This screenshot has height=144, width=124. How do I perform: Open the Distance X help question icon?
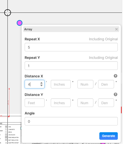tap(116, 76)
